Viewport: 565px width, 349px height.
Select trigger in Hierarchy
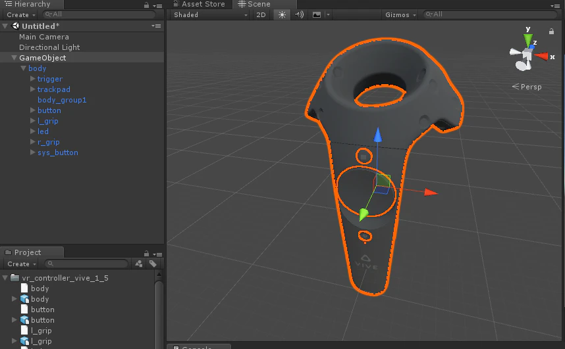click(x=50, y=79)
